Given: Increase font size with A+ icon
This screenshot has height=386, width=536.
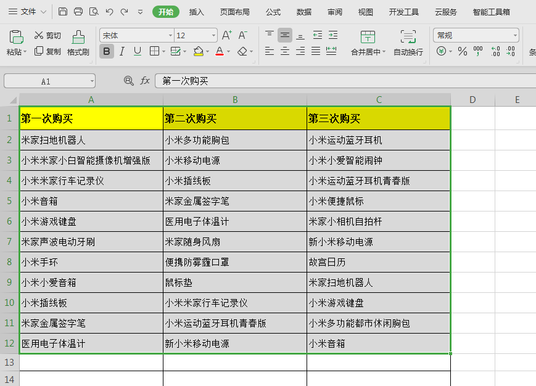Looking at the screenshot, I should (227, 35).
